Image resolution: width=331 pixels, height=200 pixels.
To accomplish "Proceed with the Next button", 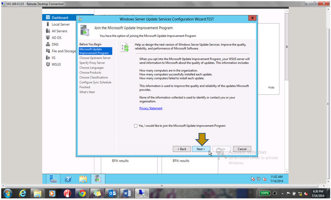I will point(201,149).
